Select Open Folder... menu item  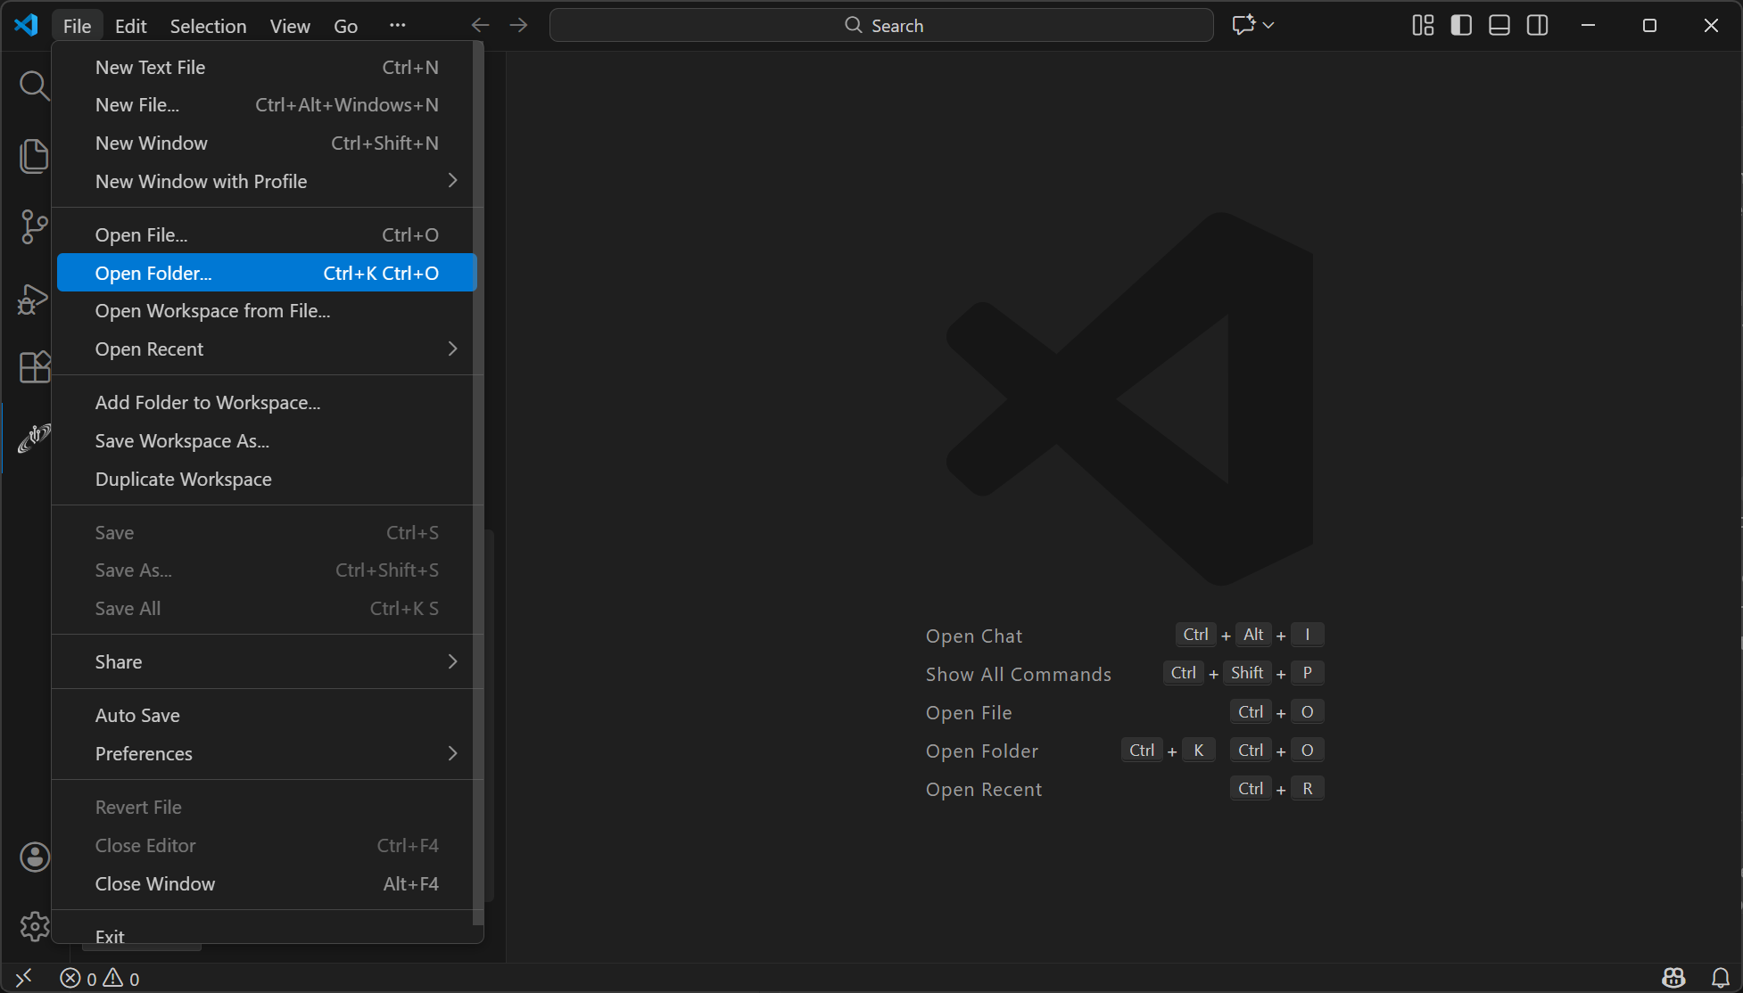pos(267,273)
